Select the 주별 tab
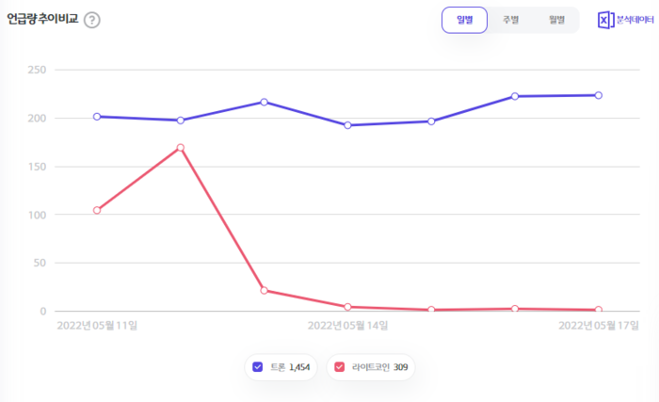The width and height of the screenshot is (659, 402). [510, 20]
